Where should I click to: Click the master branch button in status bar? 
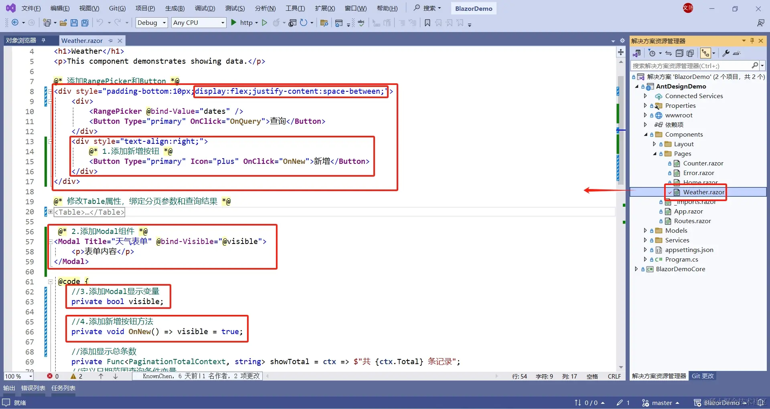tap(661, 403)
